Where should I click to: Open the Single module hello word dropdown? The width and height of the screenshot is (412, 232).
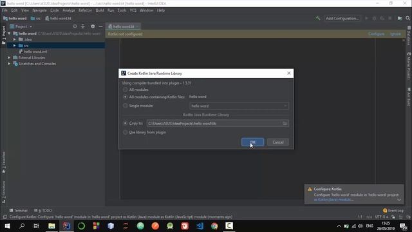coord(239,106)
